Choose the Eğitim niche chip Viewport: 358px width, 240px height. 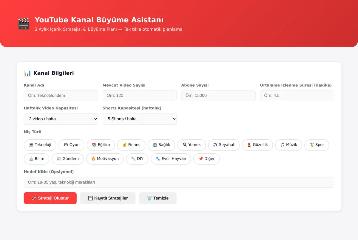pyautogui.click(x=101, y=145)
